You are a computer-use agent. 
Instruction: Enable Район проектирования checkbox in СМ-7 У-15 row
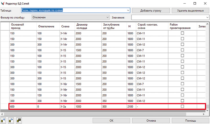[x=182, y=50]
